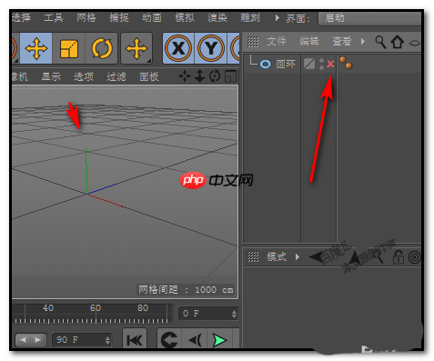Click the viewport orbit camera icon
Screen dimensions: 434x361
click(215, 76)
